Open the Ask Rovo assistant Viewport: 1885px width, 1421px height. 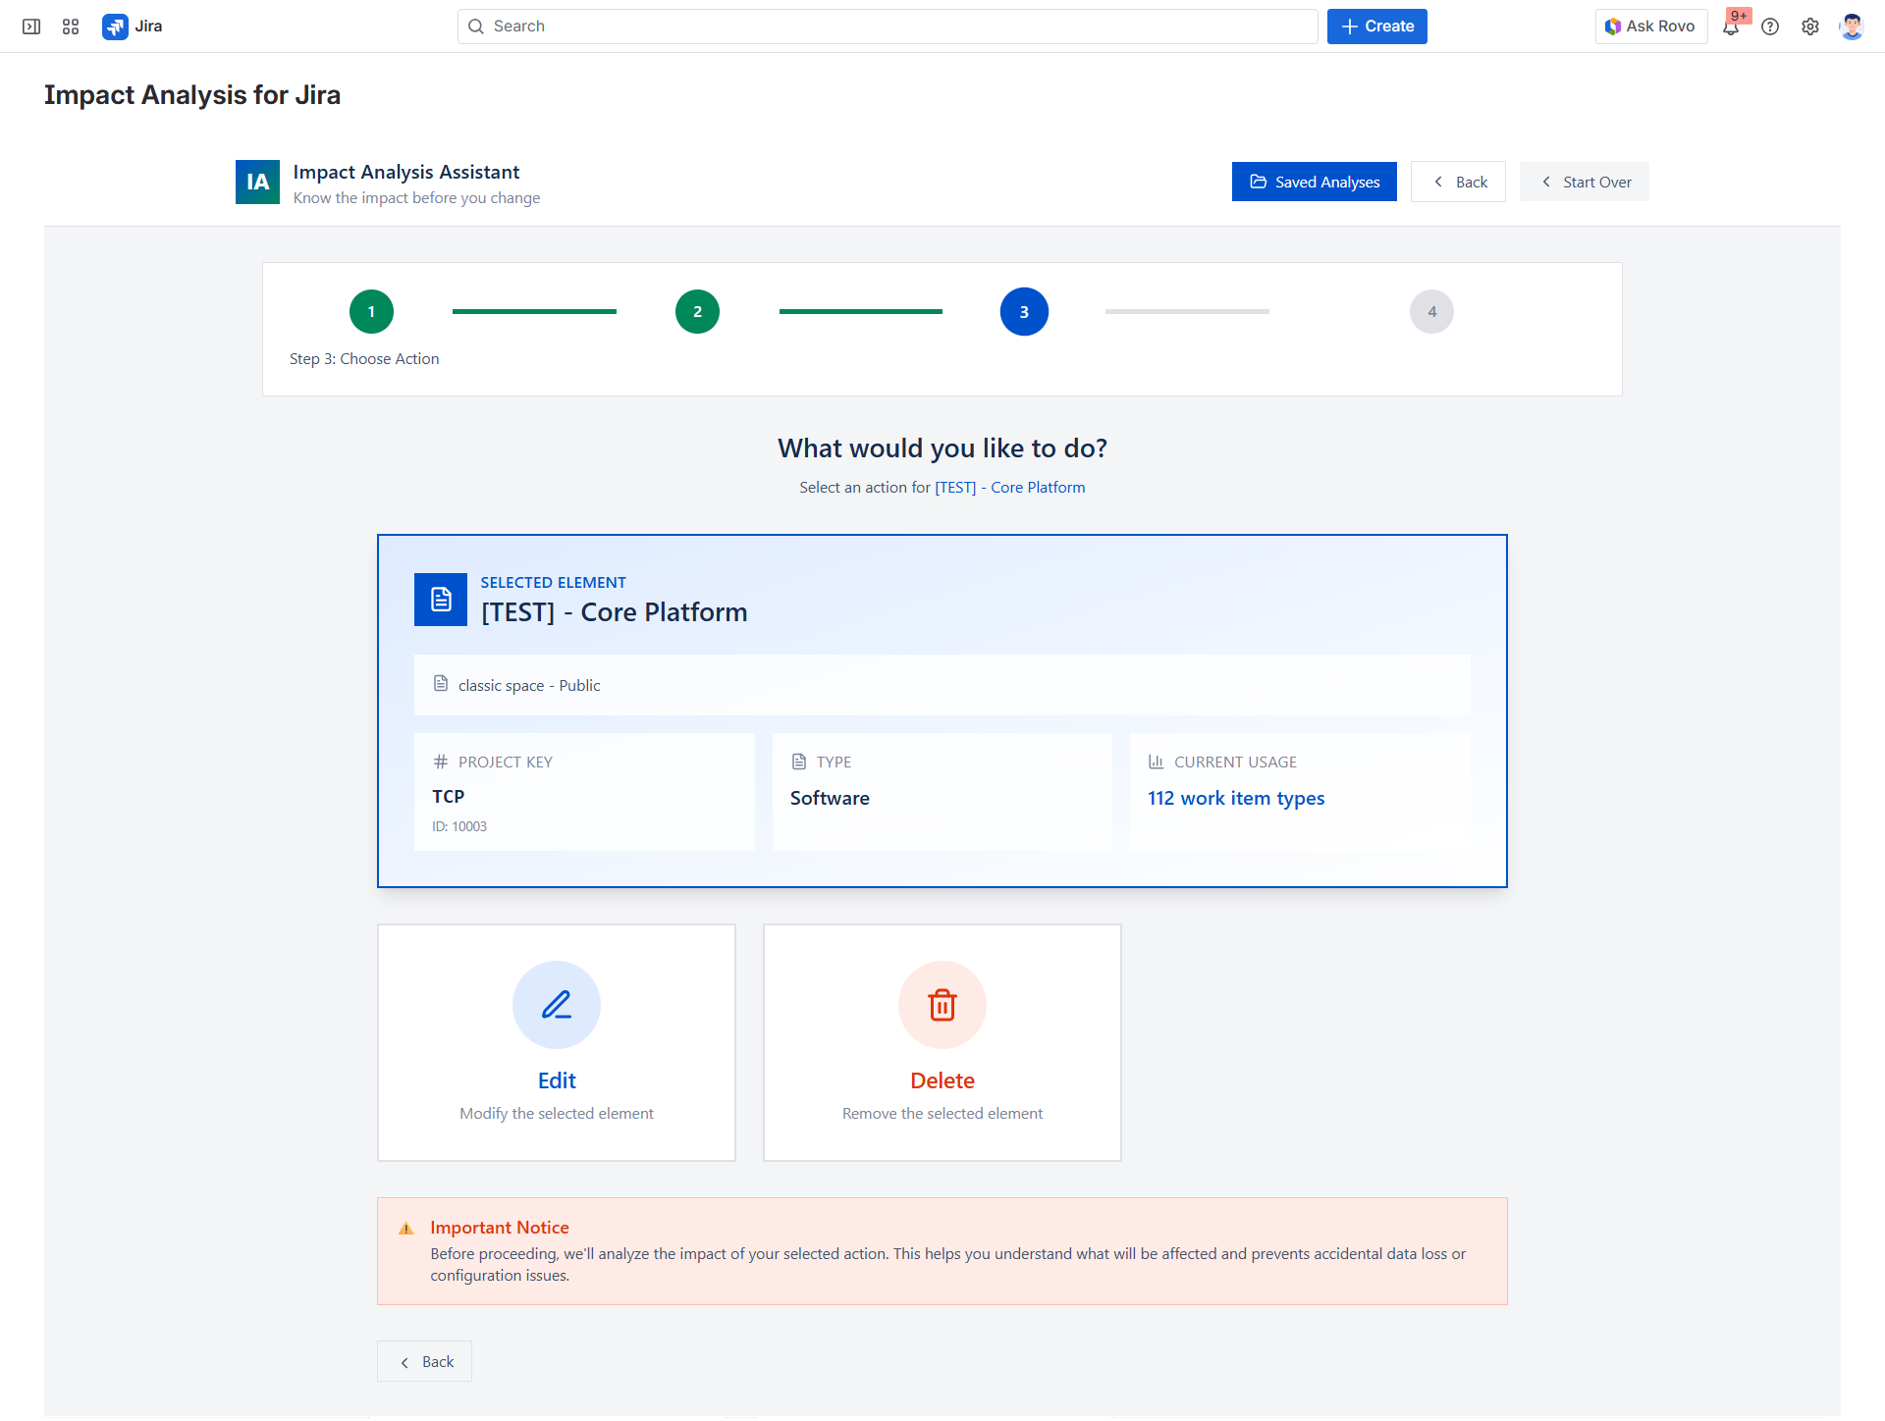(1650, 26)
